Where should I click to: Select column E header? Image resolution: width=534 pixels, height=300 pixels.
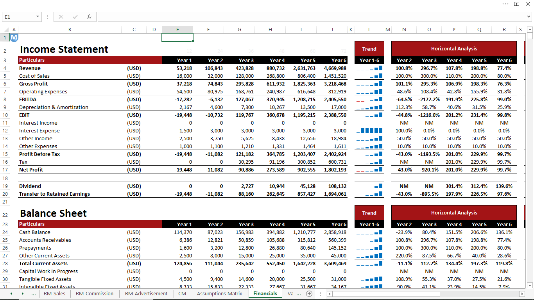pos(177,30)
